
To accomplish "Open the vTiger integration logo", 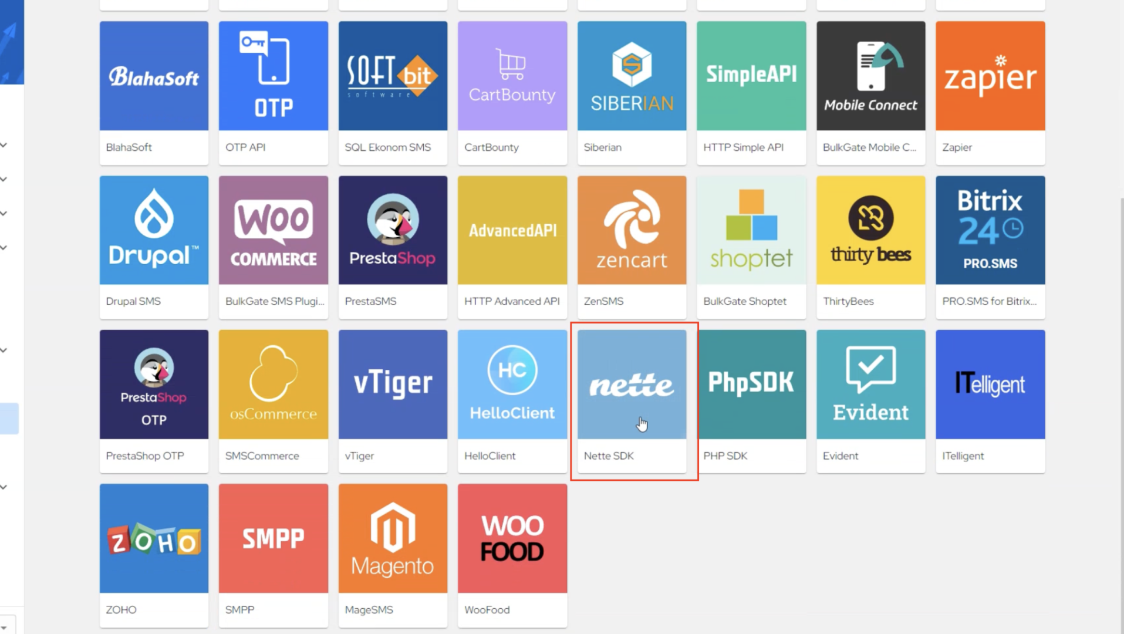I will point(393,385).
